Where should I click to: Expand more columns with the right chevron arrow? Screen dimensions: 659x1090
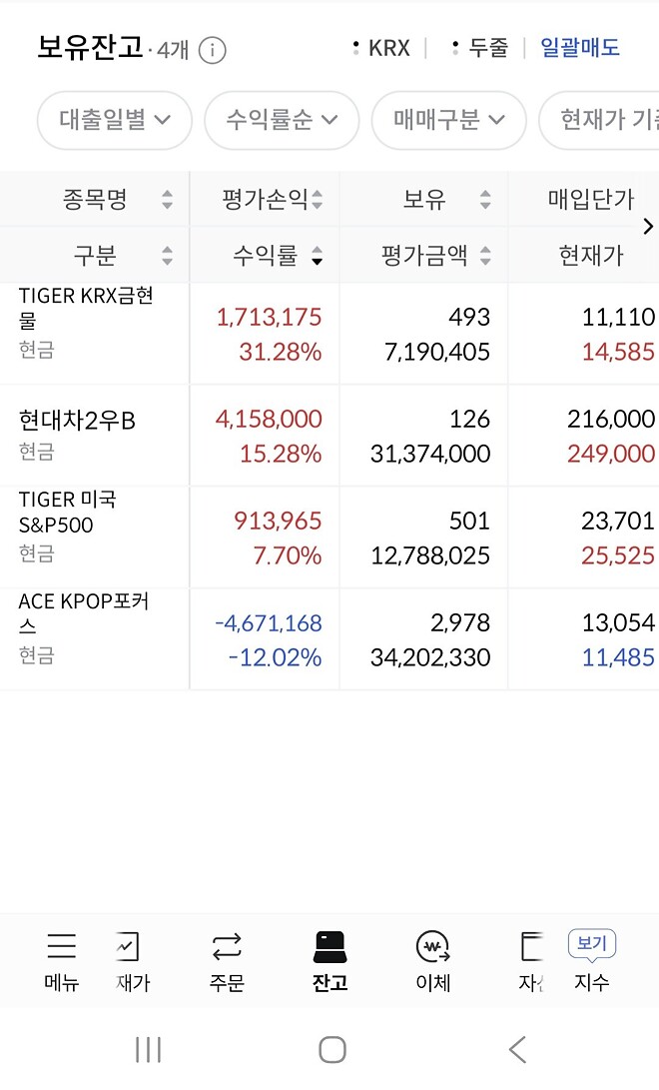coord(650,227)
